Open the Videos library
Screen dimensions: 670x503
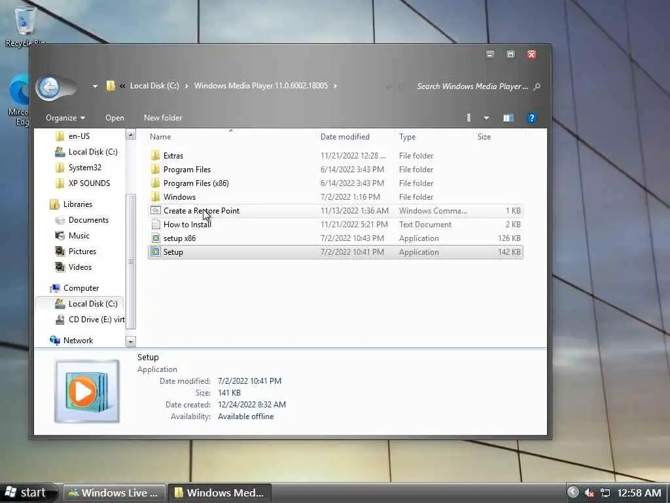80,267
